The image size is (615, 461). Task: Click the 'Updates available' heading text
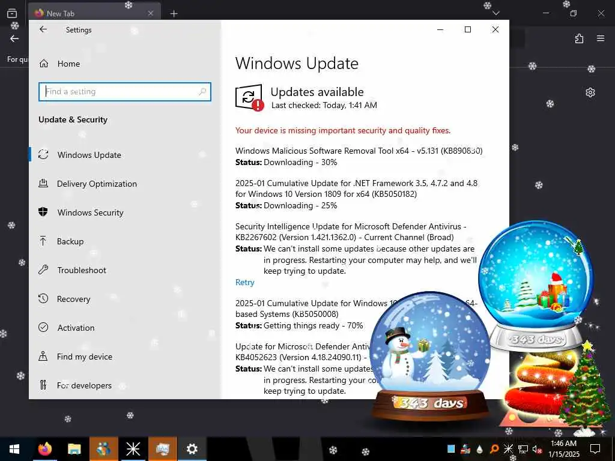pyautogui.click(x=317, y=92)
